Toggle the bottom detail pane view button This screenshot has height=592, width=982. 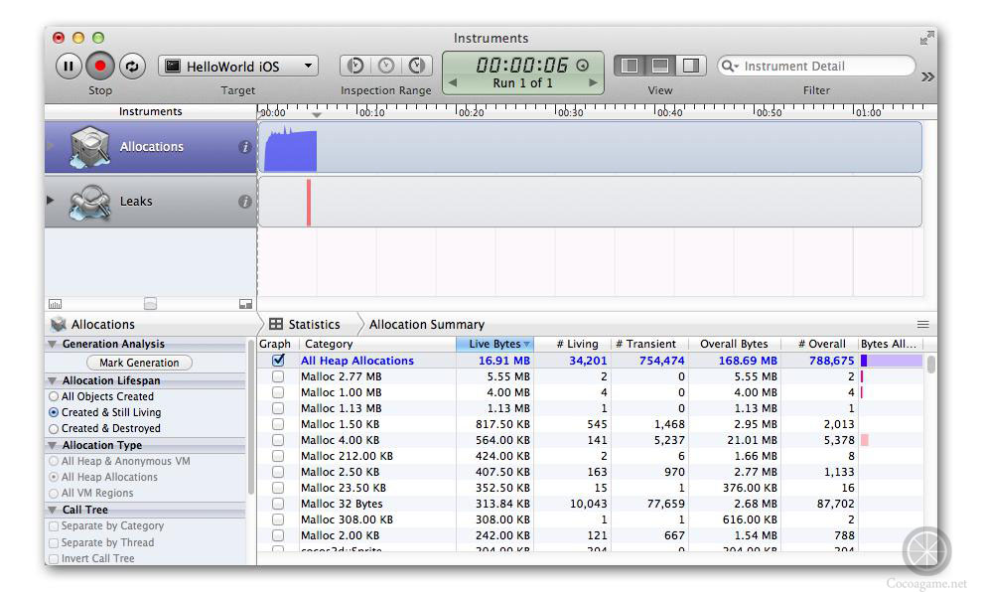(660, 66)
